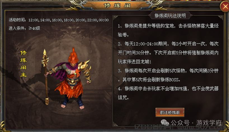Click rule 1 about 经验卷 drops

click(x=168, y=30)
